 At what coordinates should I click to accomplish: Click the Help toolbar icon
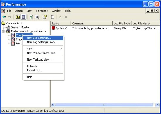click(x=45, y=17)
